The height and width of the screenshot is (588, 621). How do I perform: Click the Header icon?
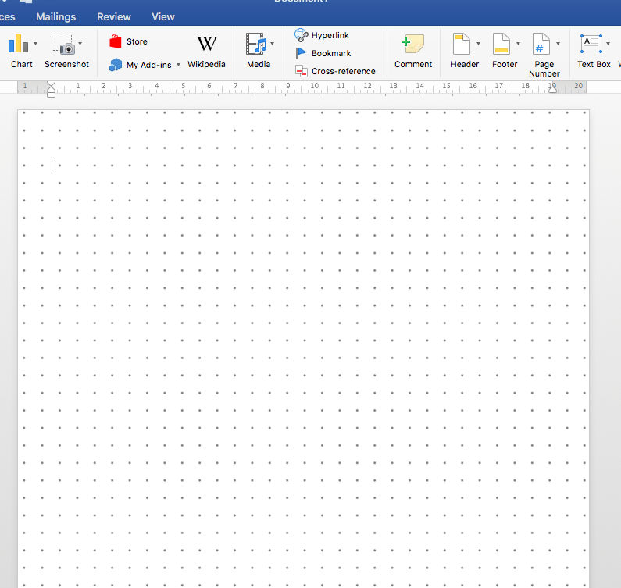462,44
